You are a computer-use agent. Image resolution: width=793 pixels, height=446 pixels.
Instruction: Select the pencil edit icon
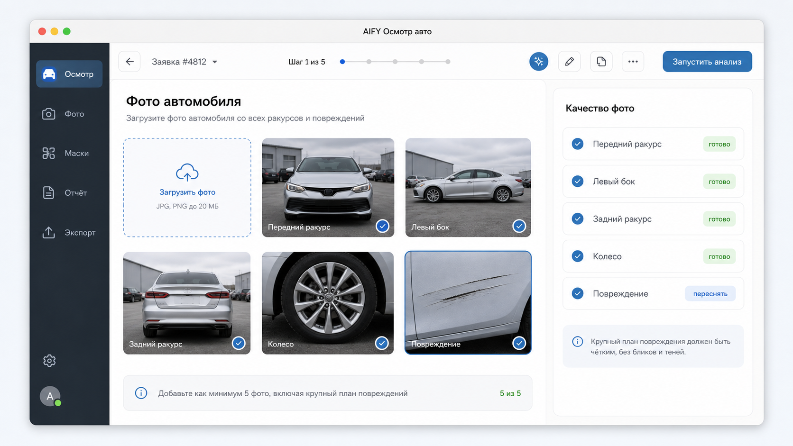coord(570,62)
